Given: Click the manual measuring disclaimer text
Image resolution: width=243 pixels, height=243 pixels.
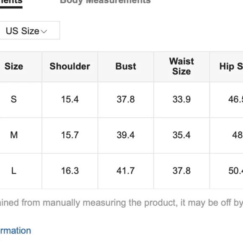Looking at the screenshot, I should pos(121,203).
